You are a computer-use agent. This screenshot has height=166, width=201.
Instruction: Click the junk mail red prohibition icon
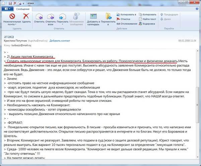click(x=12, y=16)
